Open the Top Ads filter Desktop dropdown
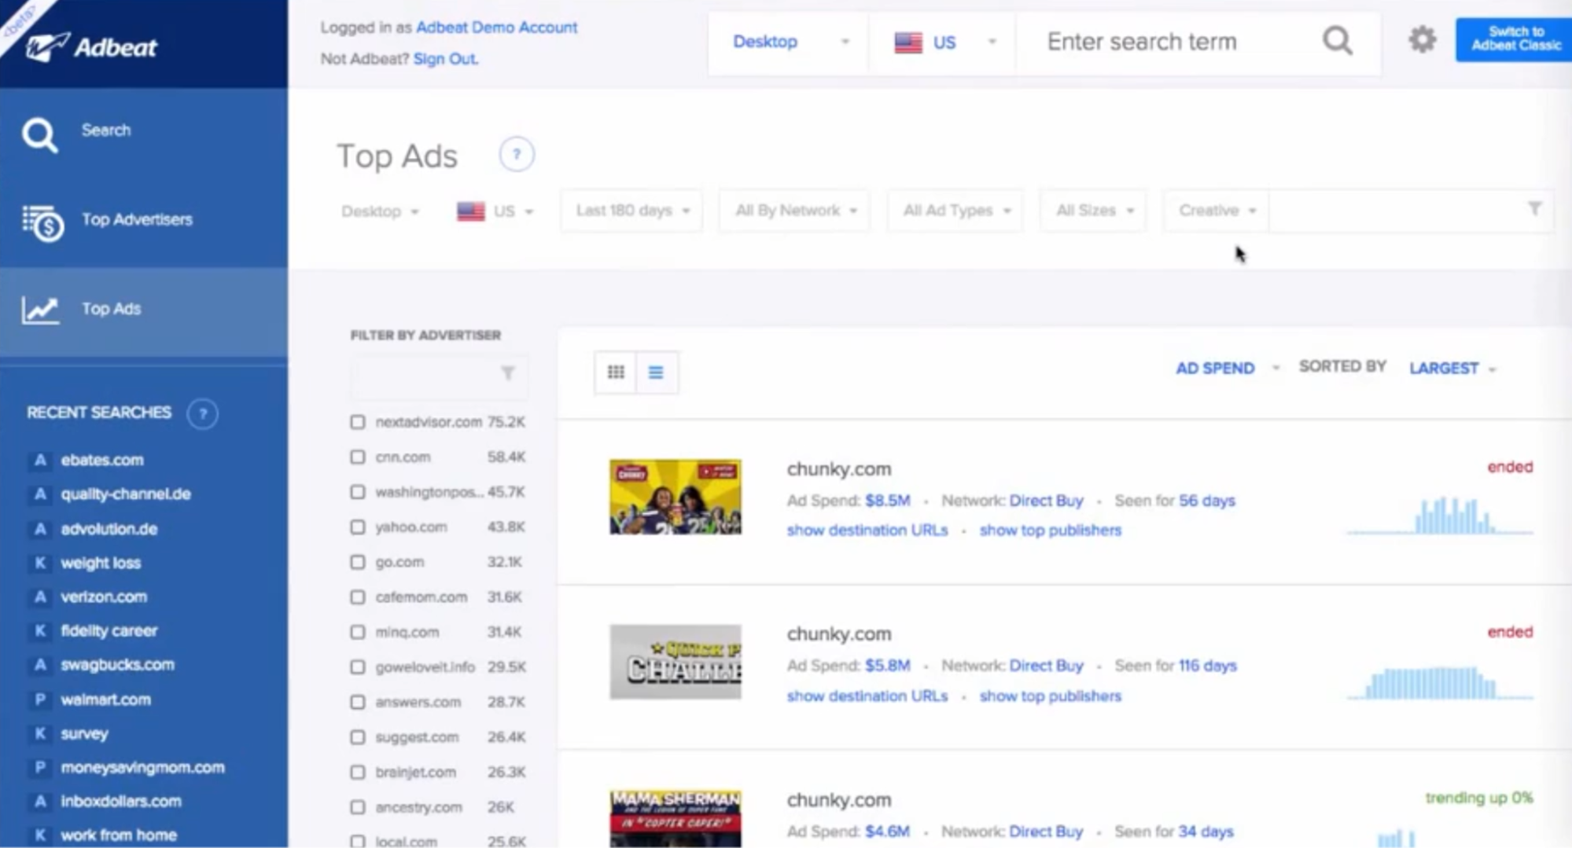The image size is (1572, 848). [x=381, y=211]
